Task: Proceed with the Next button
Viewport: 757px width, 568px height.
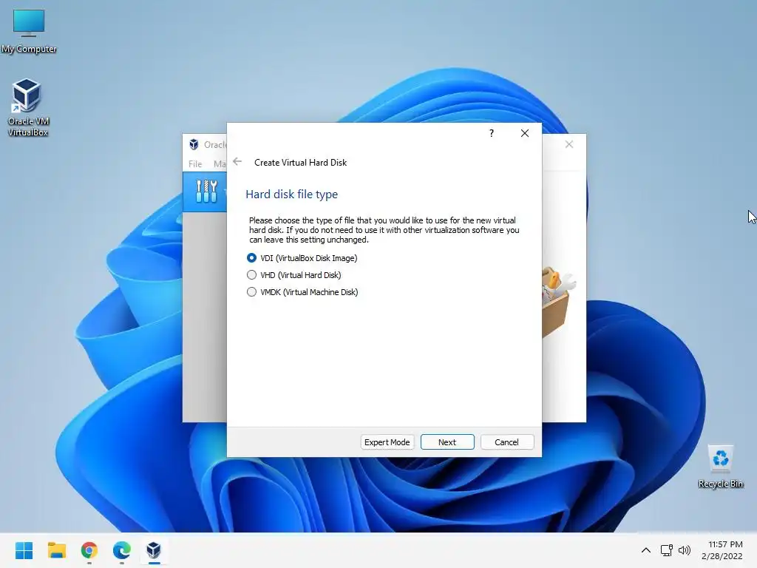Action: (x=447, y=442)
